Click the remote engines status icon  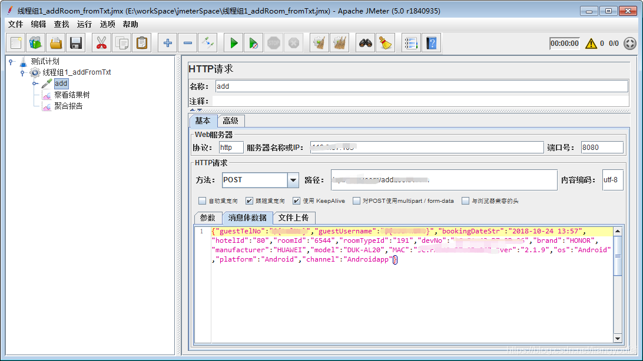coord(630,44)
